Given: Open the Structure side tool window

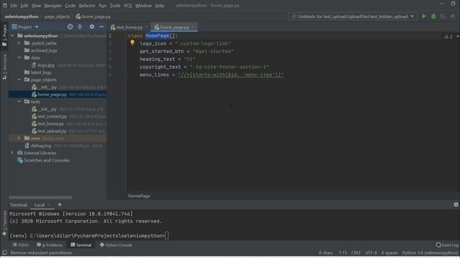Looking at the screenshot, I should [4, 67].
